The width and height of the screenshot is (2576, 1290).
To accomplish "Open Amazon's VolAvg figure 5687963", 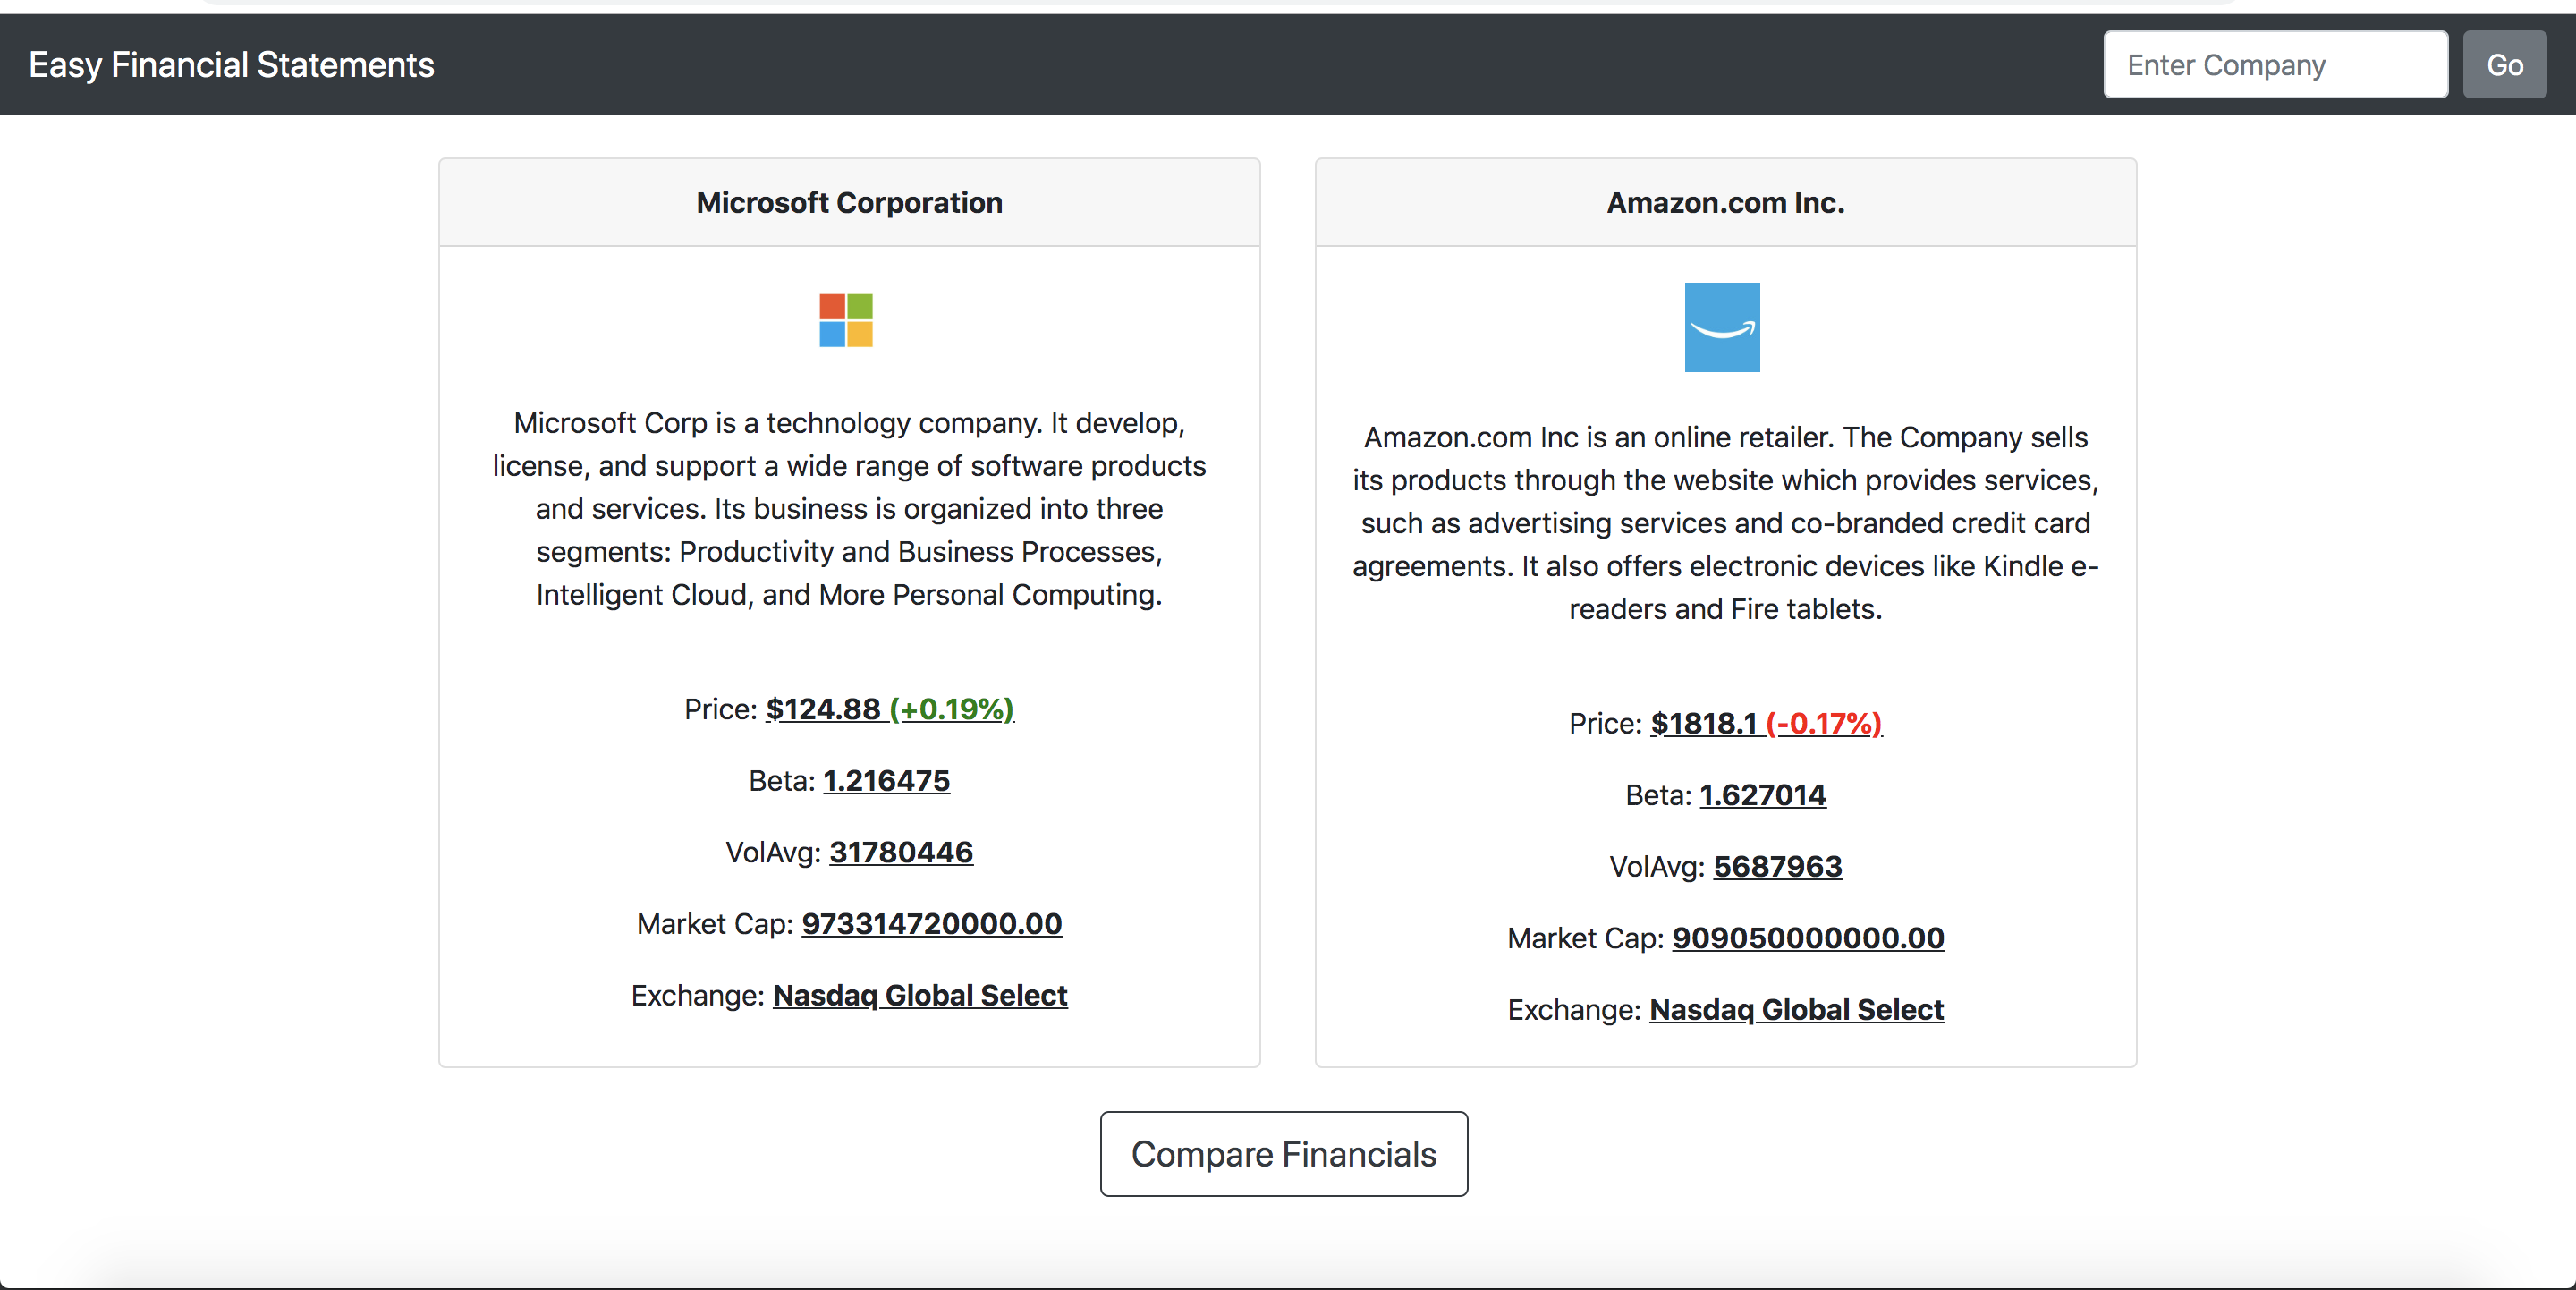I will (1777, 867).
